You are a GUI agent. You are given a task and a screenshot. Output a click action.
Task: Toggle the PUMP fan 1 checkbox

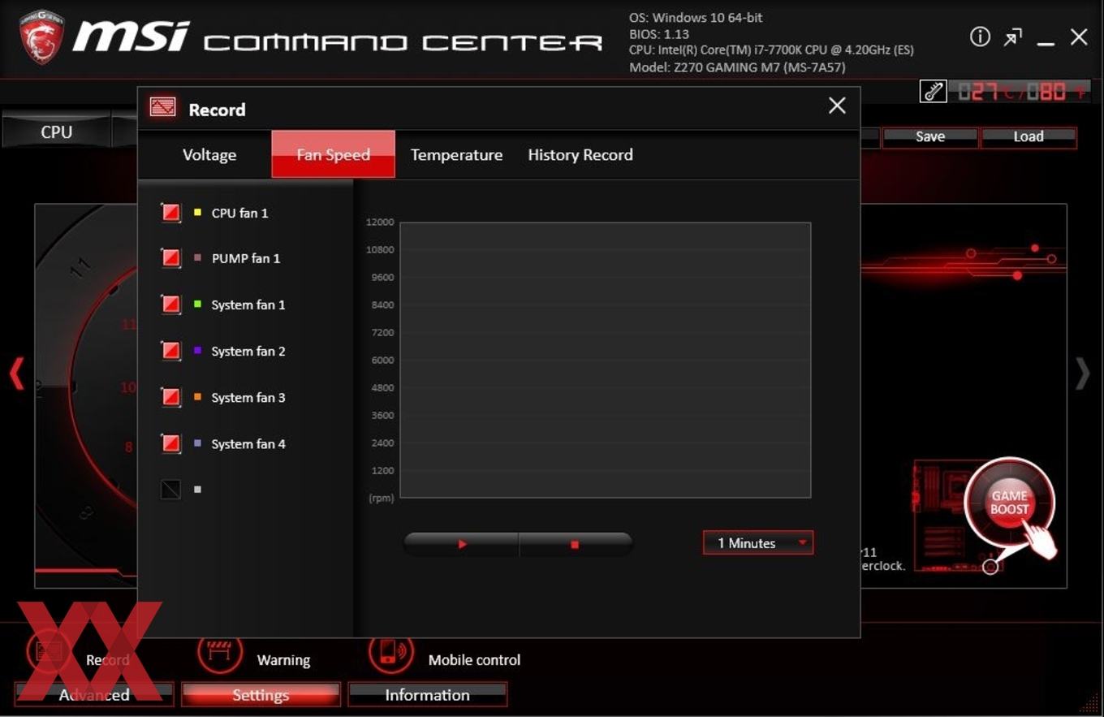[x=170, y=258]
